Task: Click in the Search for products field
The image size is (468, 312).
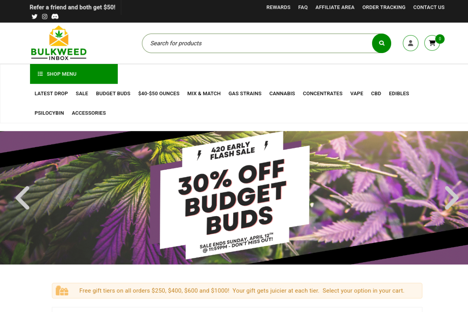Action: pos(257,43)
